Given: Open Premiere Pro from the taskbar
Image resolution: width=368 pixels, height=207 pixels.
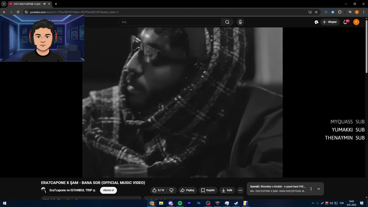Looking at the screenshot, I should pyautogui.click(x=189, y=203).
